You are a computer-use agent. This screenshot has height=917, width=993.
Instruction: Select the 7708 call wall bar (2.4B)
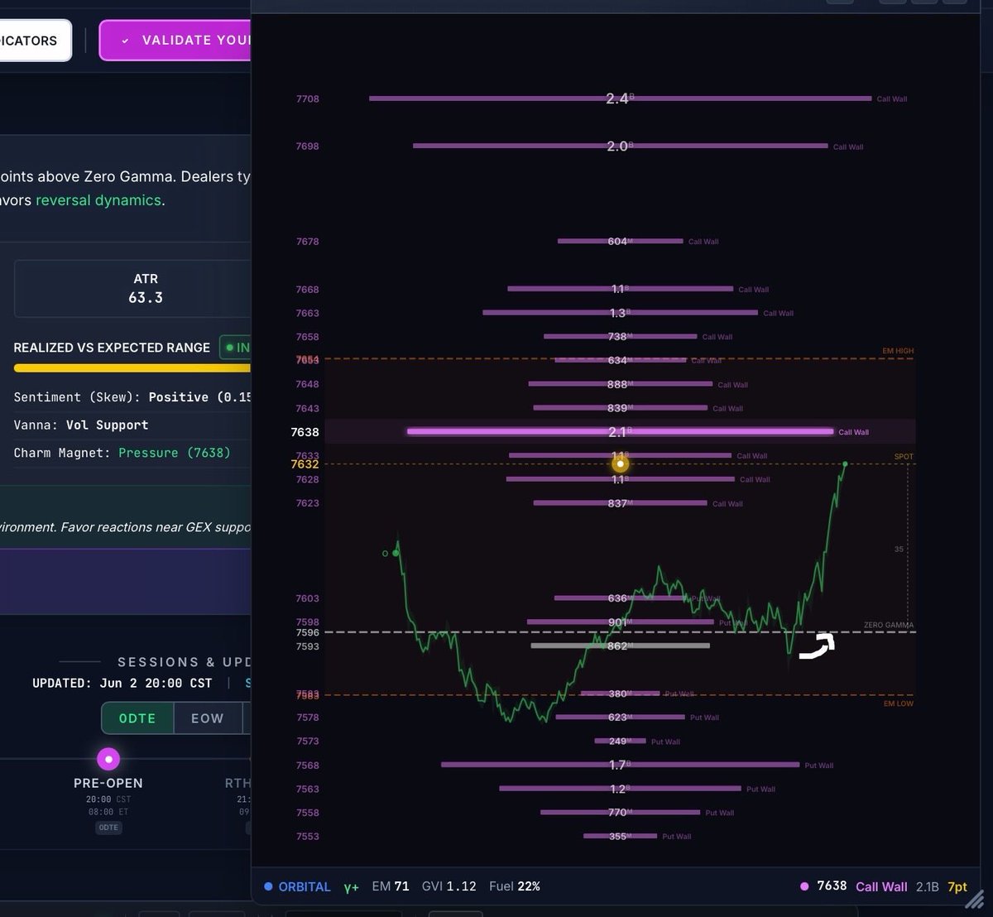pos(620,98)
